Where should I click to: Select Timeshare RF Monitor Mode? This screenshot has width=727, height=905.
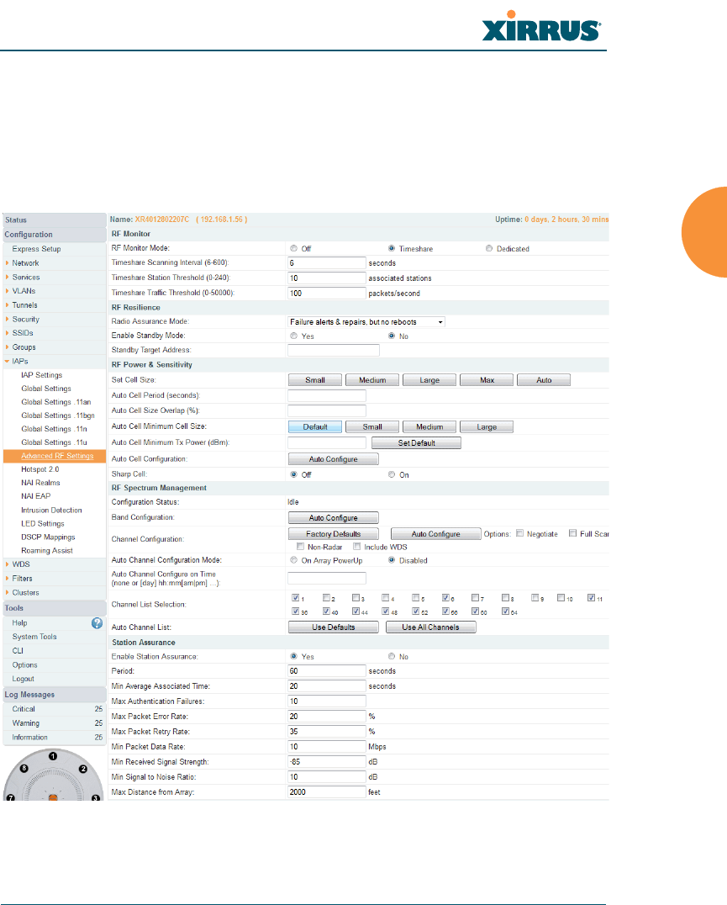[x=392, y=248]
